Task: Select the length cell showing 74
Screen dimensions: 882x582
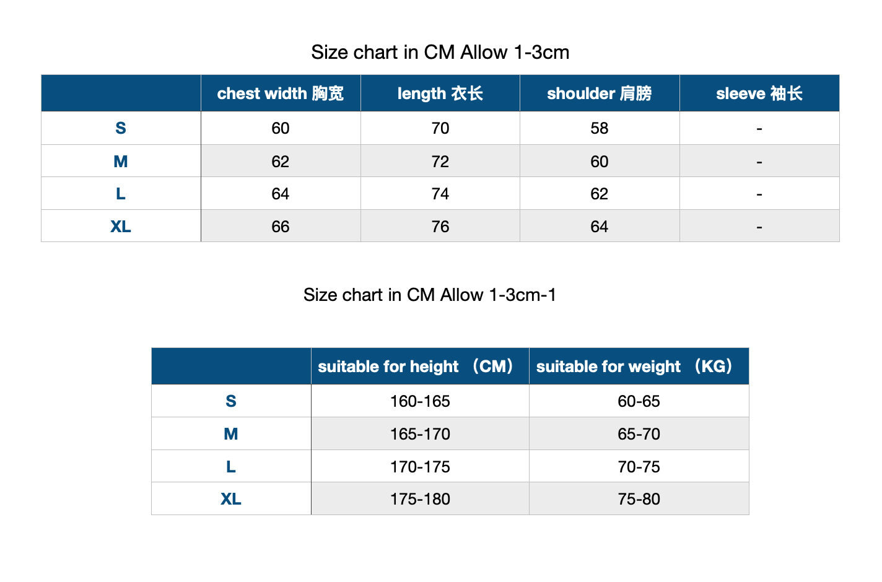Action: point(440,193)
